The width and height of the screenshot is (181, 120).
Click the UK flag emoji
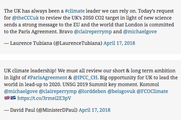coord(7,98)
